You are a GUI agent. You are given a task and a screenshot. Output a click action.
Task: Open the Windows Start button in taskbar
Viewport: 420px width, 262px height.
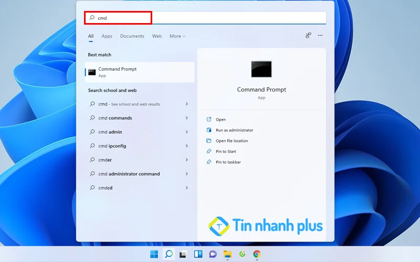point(154,254)
